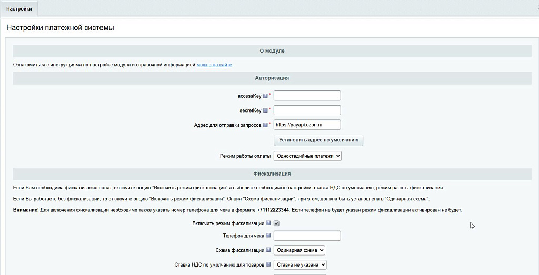The height and width of the screenshot is (275, 539).
Task: Show hint icon for Включить режим фискализации
Action: (x=268, y=223)
